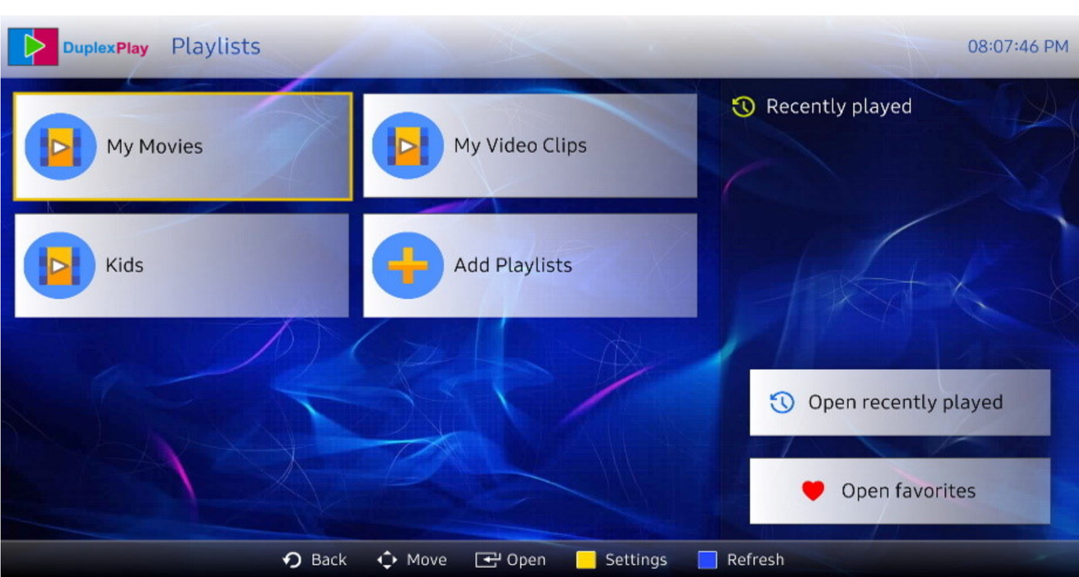
Task: Click the Move directional pad icon
Action: coord(387,560)
